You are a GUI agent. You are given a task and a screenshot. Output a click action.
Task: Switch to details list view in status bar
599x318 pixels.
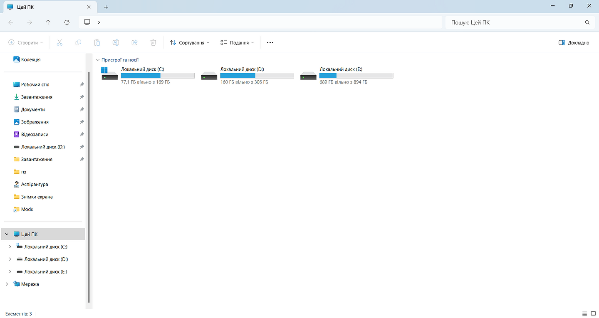coord(584,313)
